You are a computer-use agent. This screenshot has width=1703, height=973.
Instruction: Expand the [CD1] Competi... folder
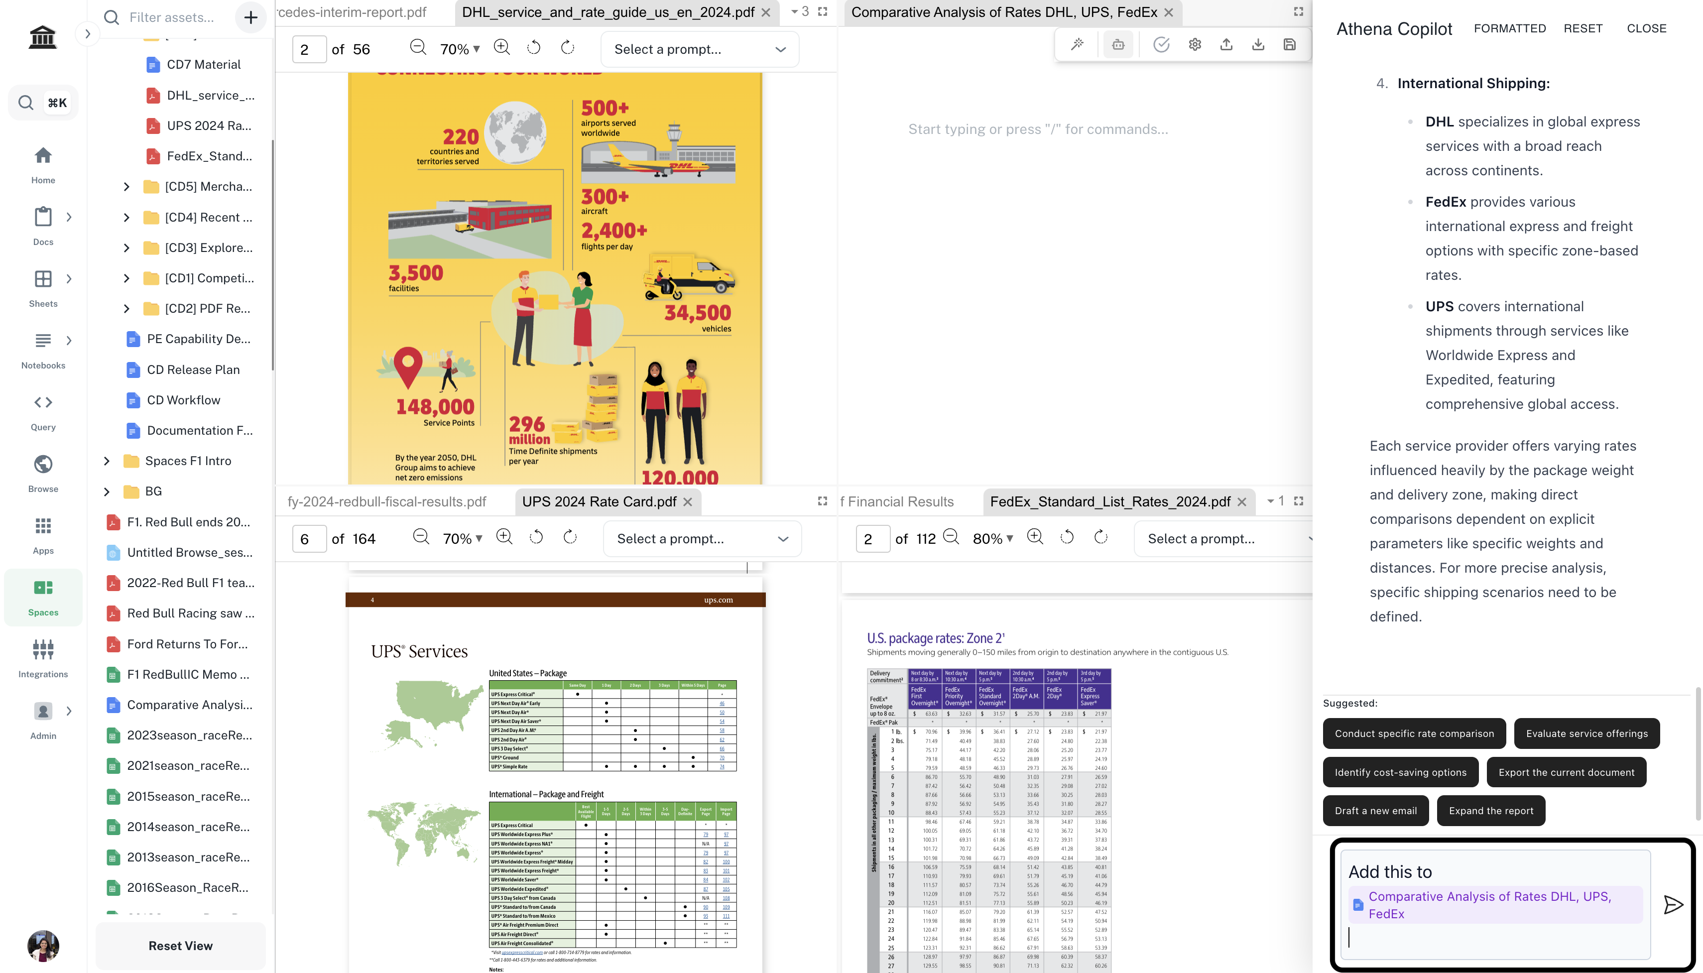pyautogui.click(x=126, y=278)
